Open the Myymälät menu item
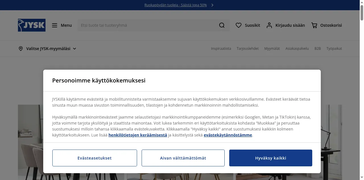The image size is (364, 180). 272,49
